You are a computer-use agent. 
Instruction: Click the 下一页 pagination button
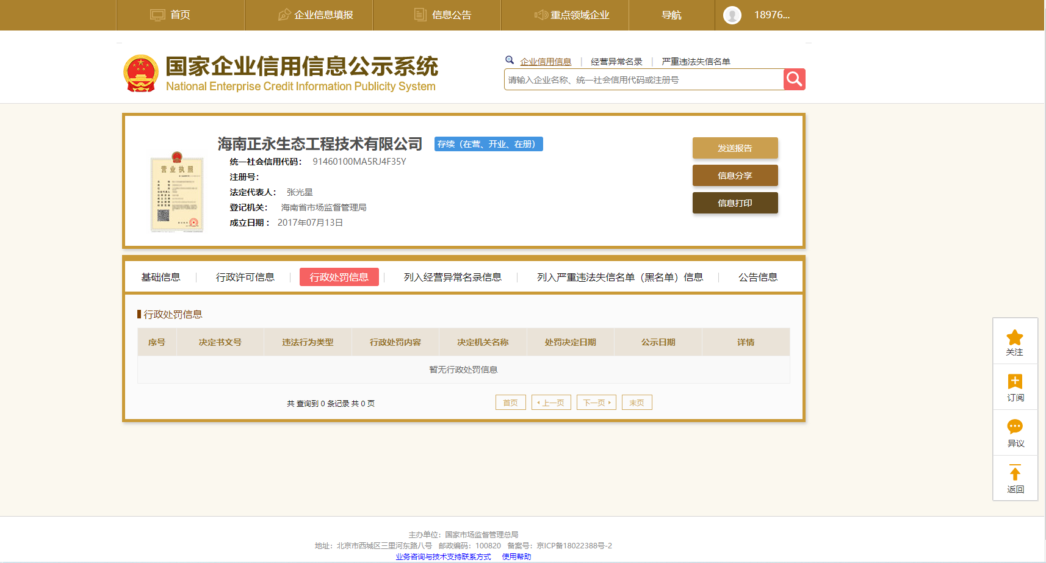coord(596,403)
